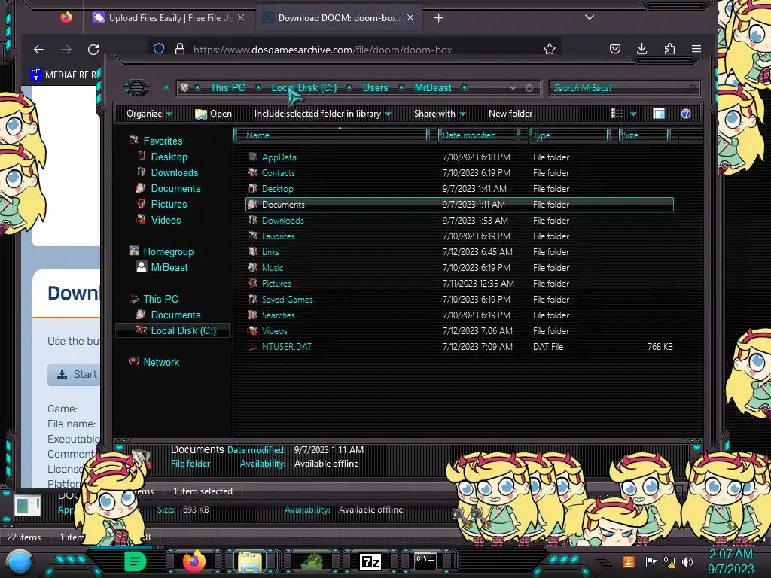Open Firefox extensions icon
This screenshot has height=578, width=771.
(669, 49)
